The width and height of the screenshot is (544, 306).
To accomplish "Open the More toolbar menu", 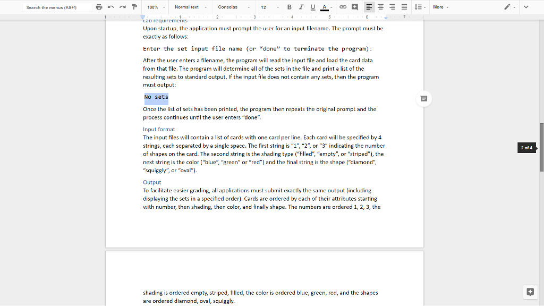I will pyautogui.click(x=440, y=7).
